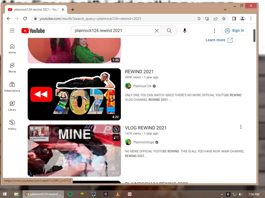Click PlainrockVlogs channel avatar
Screen dimensions: 265x198
point(128,142)
